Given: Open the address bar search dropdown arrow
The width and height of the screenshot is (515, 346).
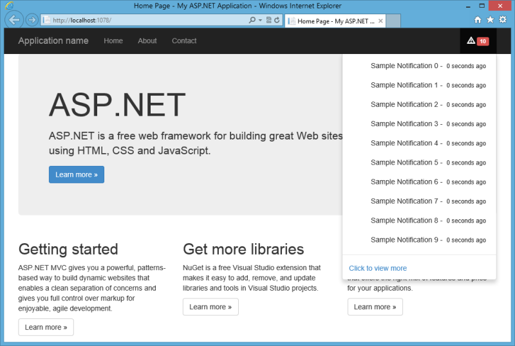Looking at the screenshot, I should [x=260, y=21].
